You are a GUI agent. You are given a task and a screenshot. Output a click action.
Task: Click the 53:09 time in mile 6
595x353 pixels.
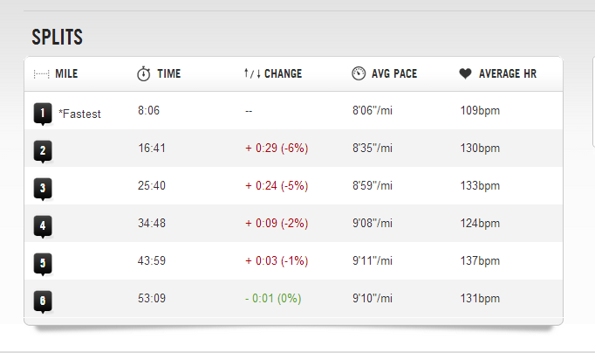pos(152,298)
